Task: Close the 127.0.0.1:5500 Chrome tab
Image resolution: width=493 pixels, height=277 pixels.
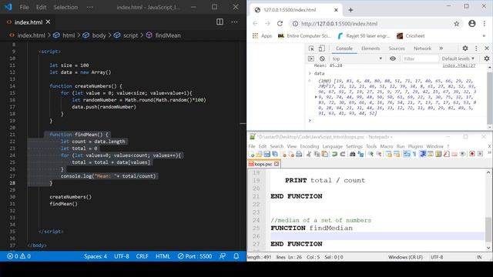Action: (x=336, y=10)
